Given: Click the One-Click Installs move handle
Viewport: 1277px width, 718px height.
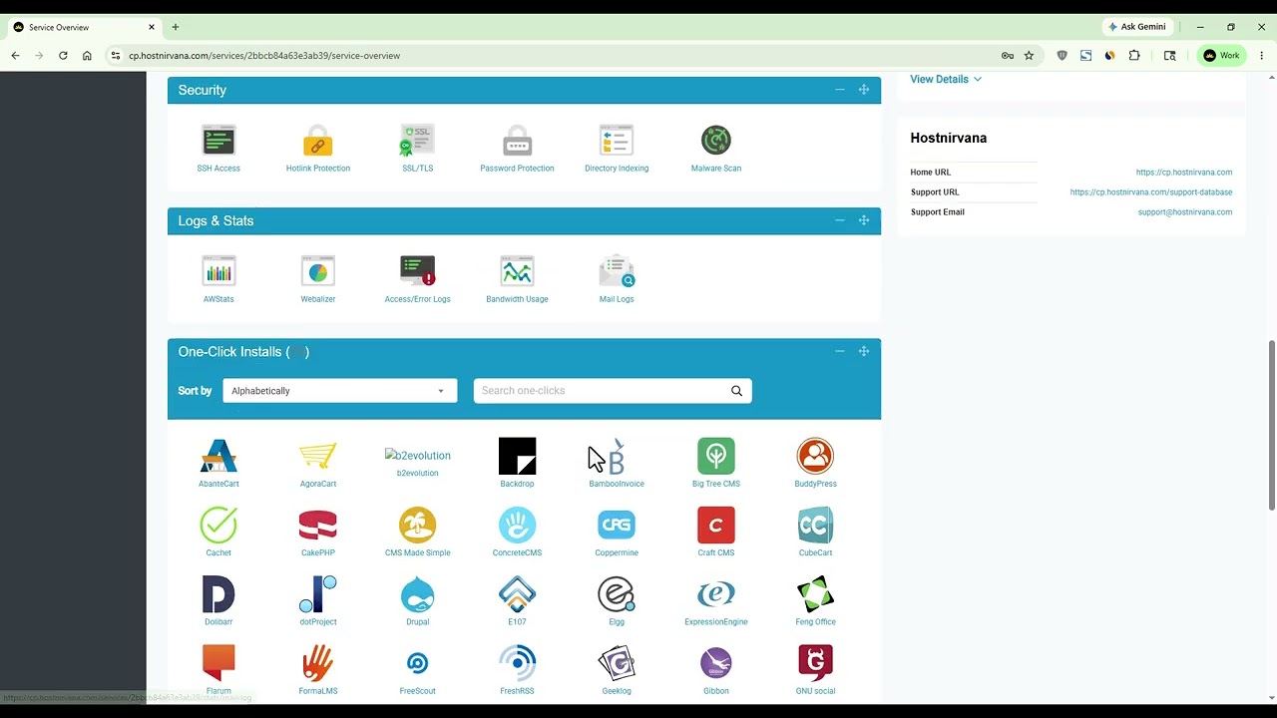Looking at the screenshot, I should coord(864,351).
